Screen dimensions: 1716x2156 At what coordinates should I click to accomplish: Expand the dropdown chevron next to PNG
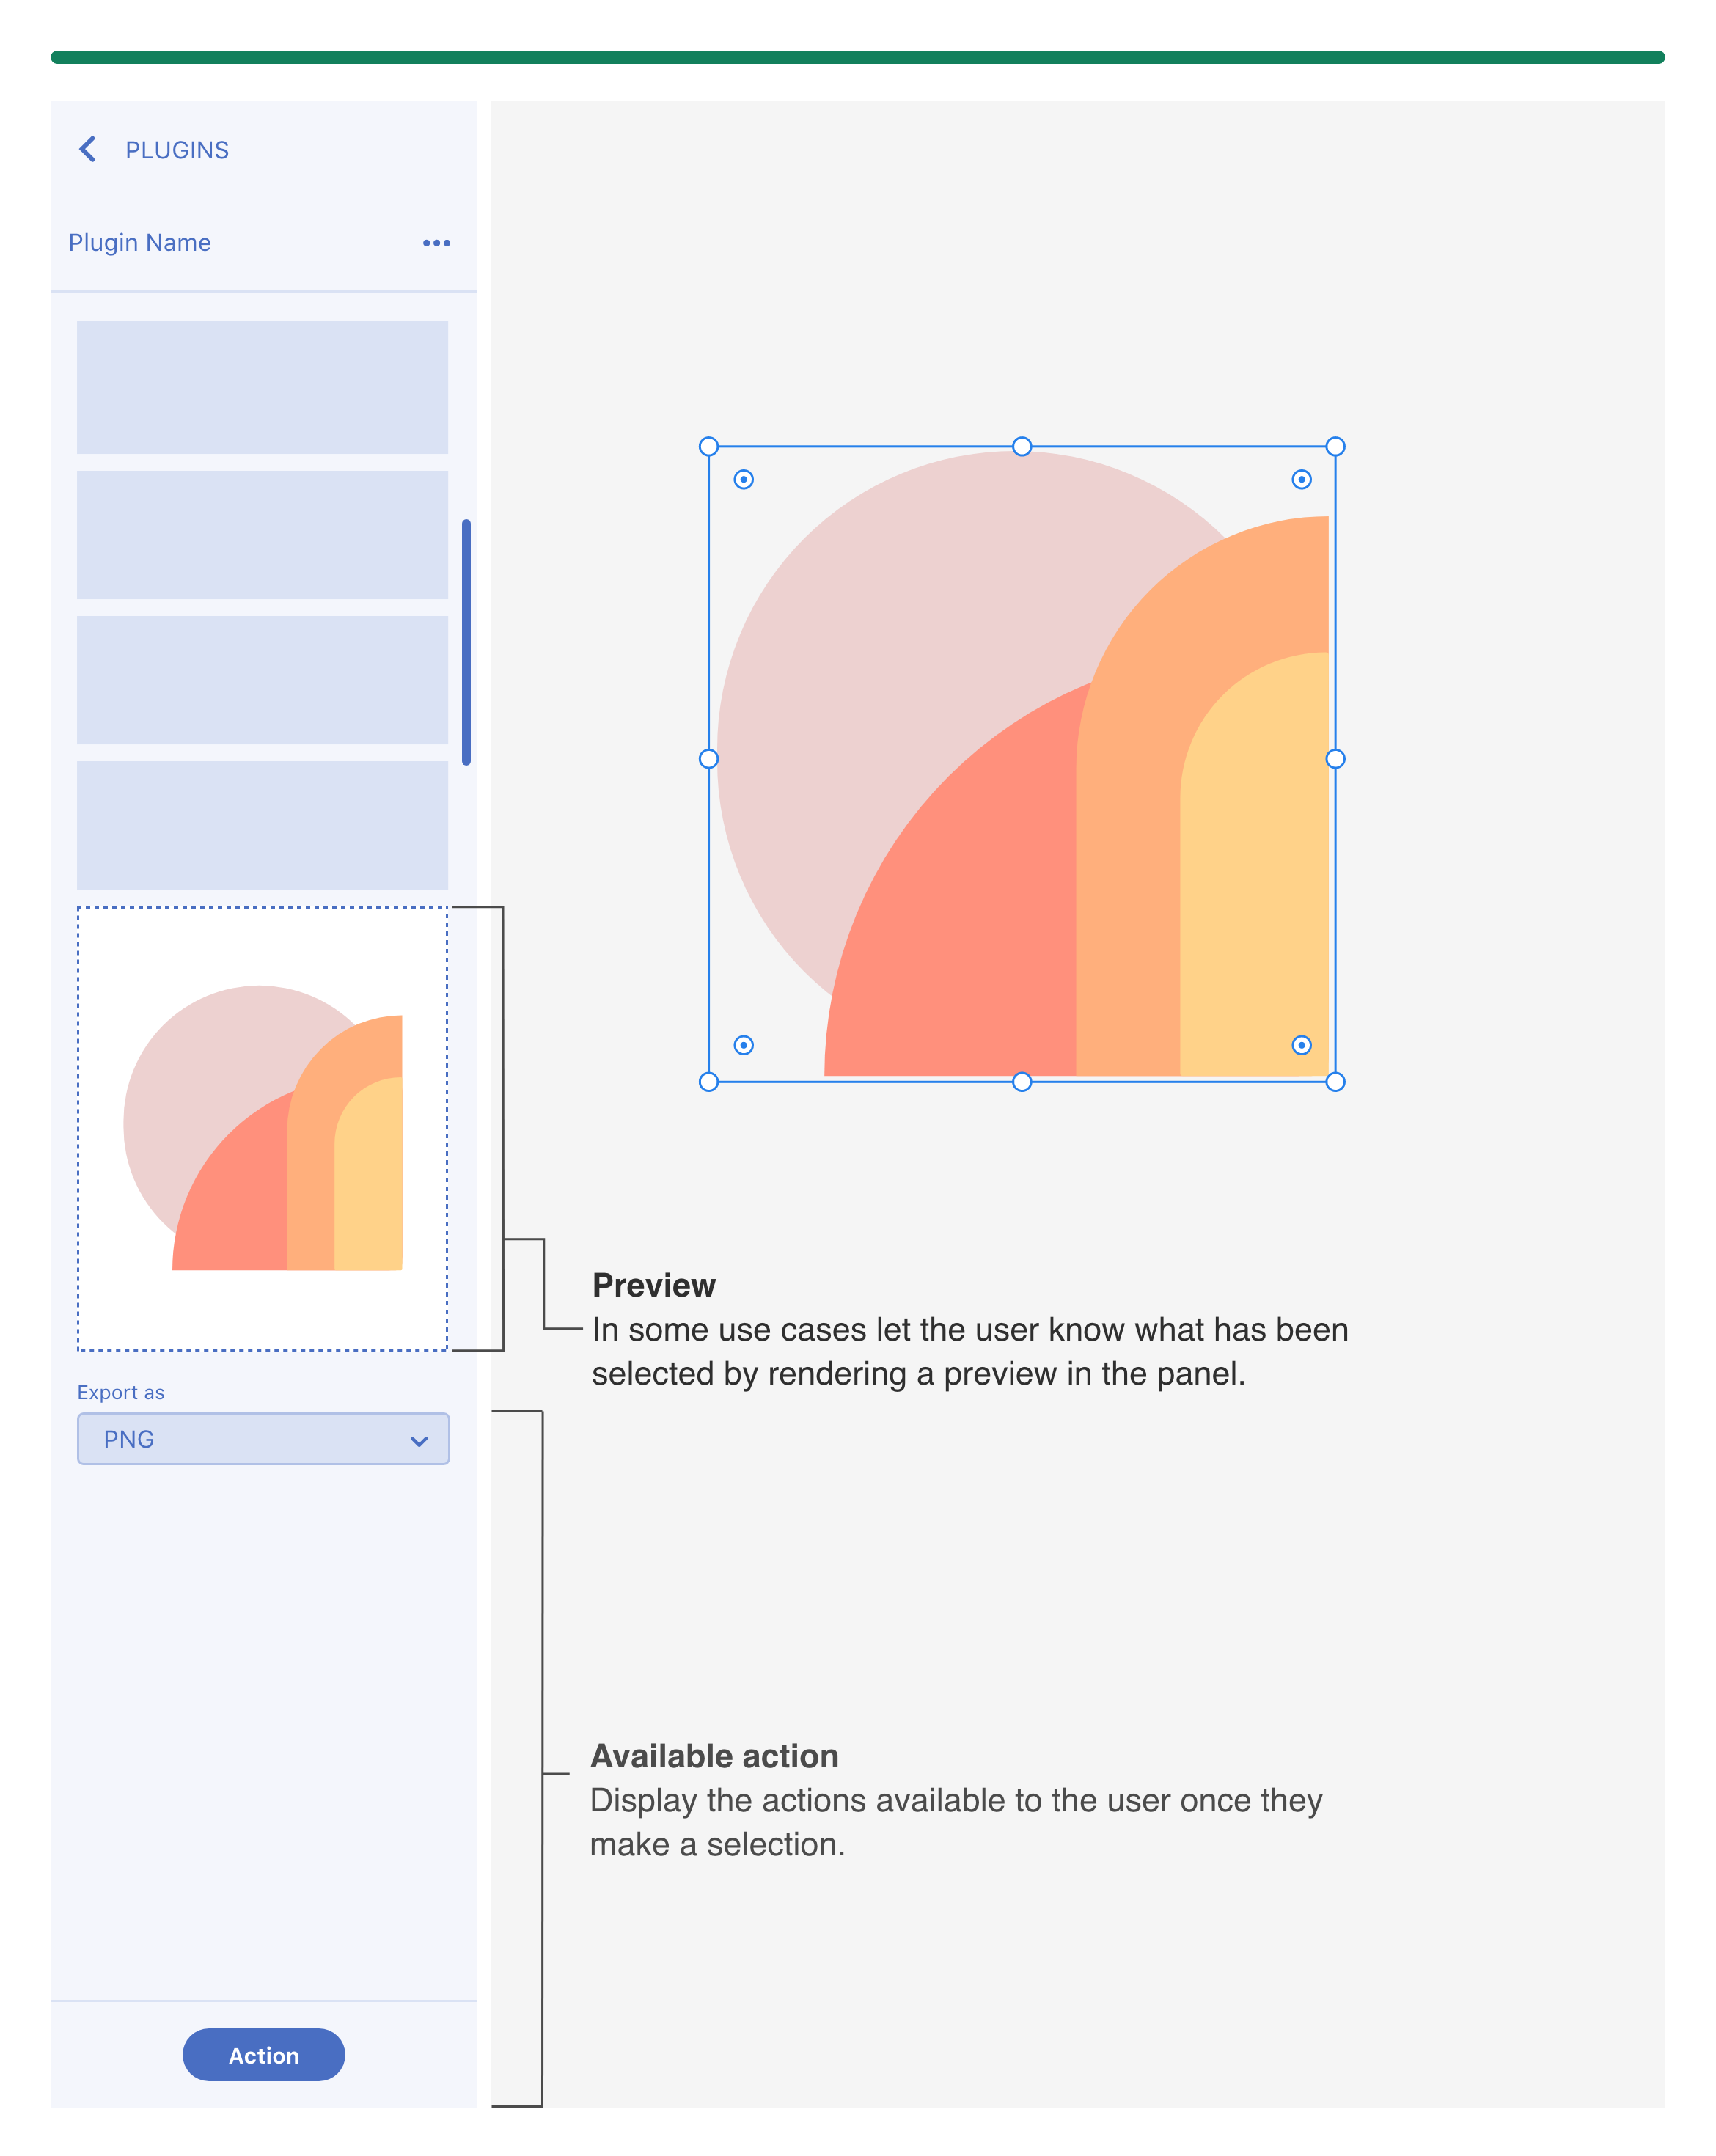(x=419, y=1441)
